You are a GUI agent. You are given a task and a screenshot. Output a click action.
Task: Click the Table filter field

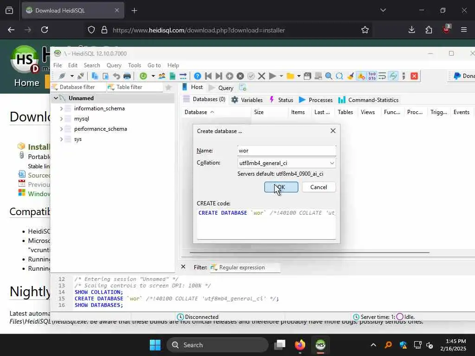pyautogui.click(x=135, y=87)
